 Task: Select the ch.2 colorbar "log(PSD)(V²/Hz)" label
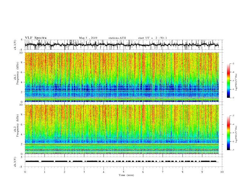click(236, 134)
